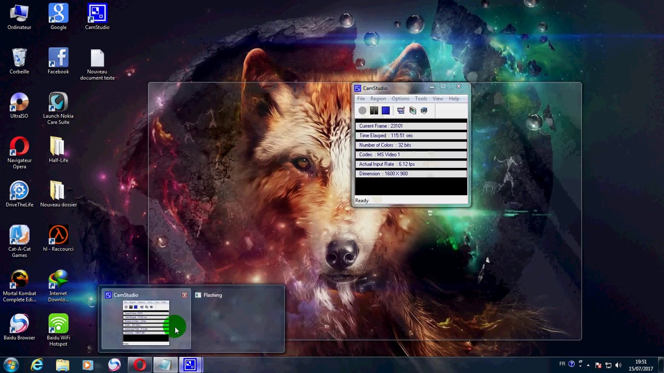Click the Time Elasped : 115.51 sec row
664x373 pixels.
(x=411, y=135)
